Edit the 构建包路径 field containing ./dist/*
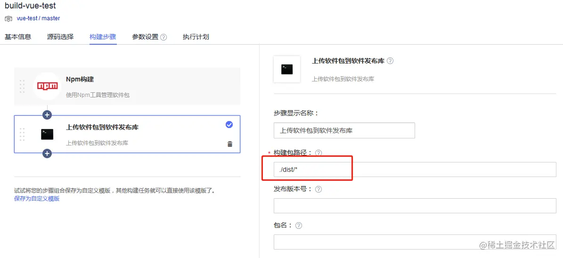This screenshot has width=563, height=258. 415,169
